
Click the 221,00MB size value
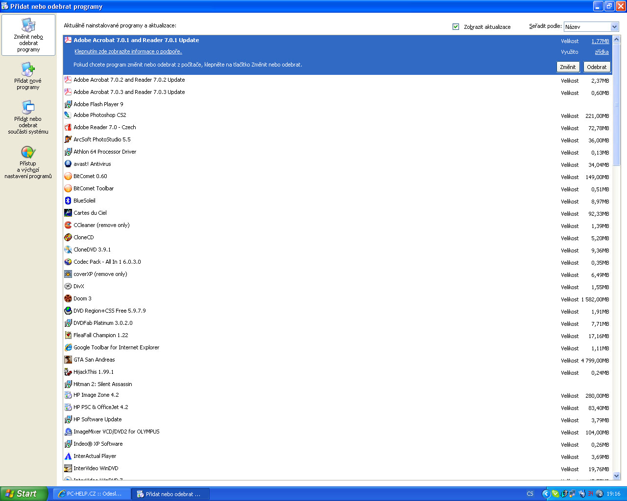click(x=597, y=116)
